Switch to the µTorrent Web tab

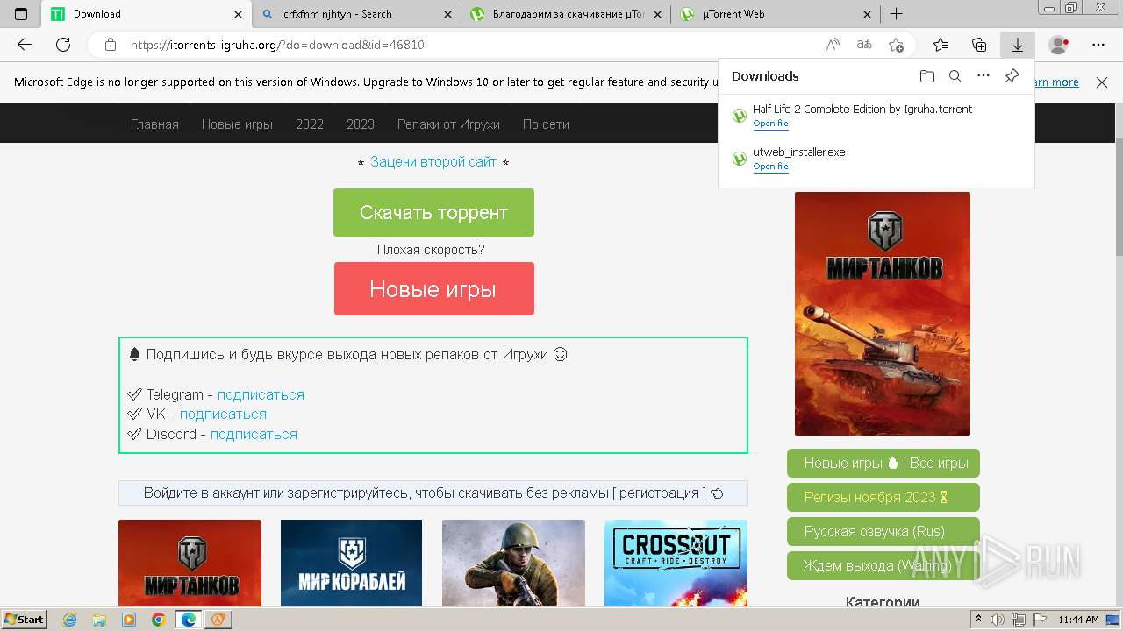tap(776, 14)
